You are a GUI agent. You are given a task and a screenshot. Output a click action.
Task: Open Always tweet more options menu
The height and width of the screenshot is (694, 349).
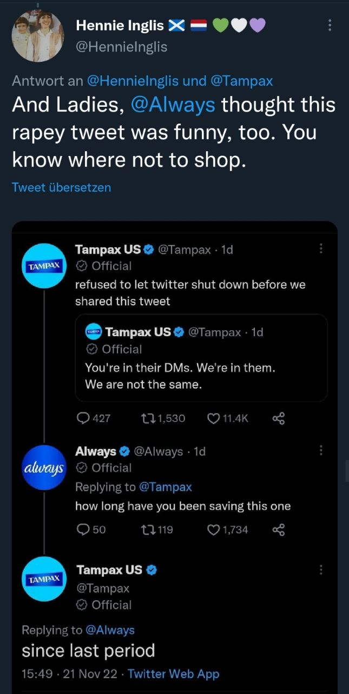coord(321,450)
